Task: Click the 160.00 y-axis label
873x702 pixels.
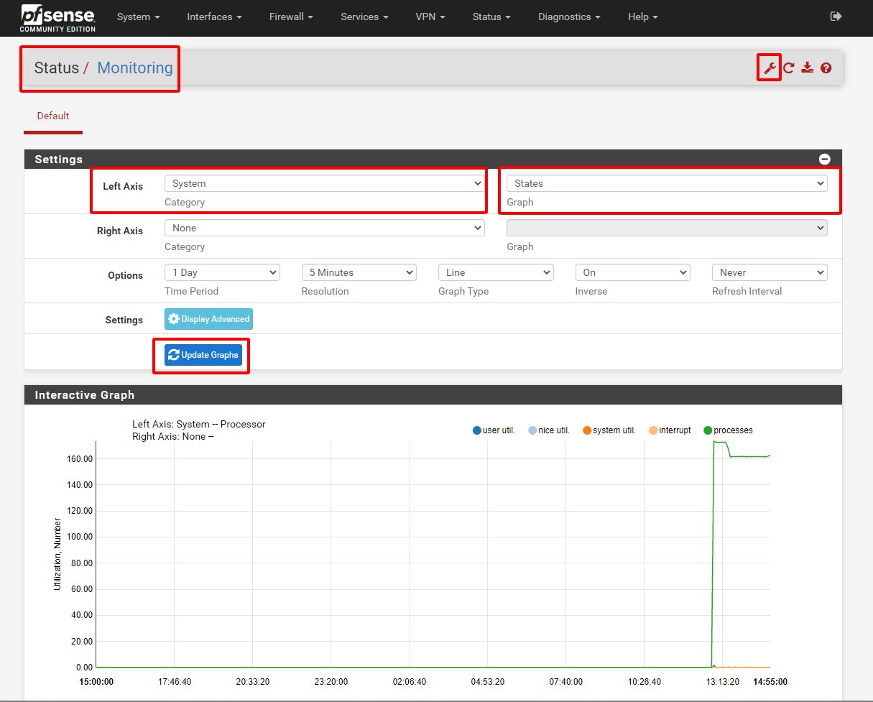Action: 79,458
